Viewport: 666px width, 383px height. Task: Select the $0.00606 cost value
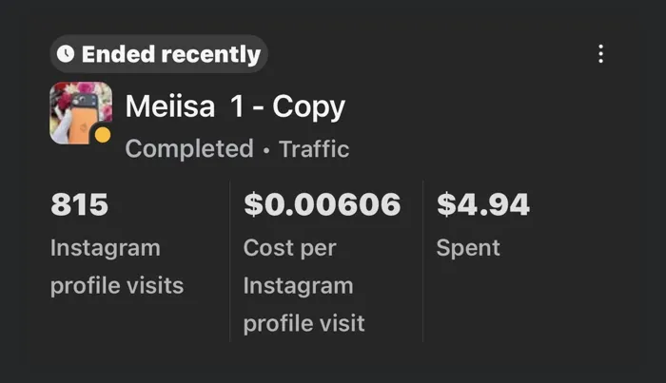[322, 204]
